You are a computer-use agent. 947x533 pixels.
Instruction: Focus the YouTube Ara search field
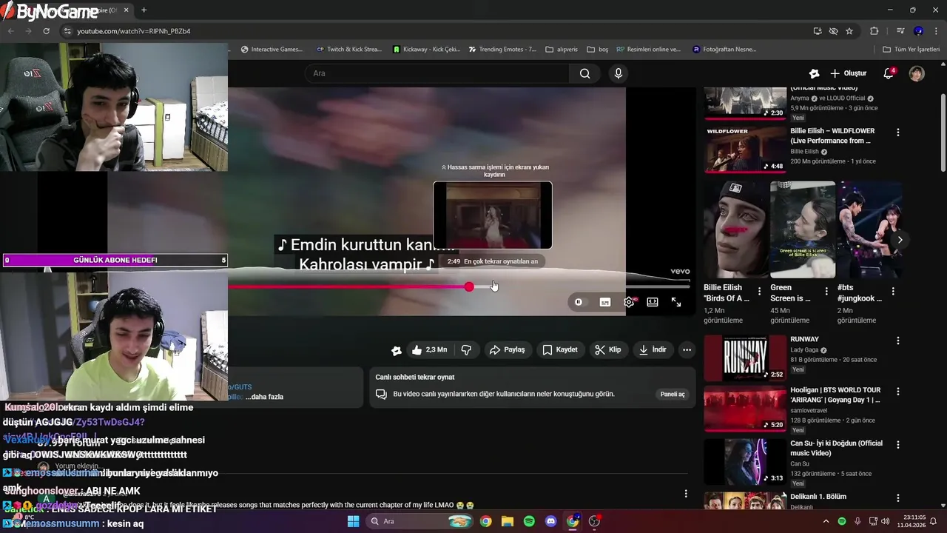point(437,73)
